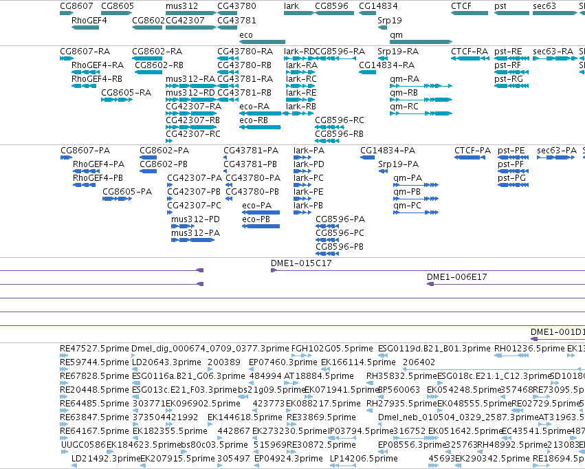
Task: Click EST RE33869.5prime
Action: tap(291, 424)
